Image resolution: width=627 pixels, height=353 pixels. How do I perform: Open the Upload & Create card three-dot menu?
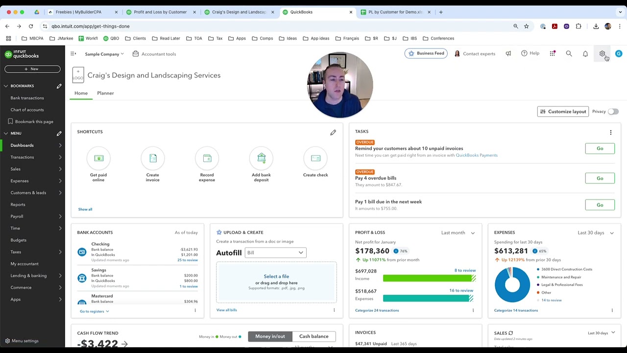(x=334, y=310)
